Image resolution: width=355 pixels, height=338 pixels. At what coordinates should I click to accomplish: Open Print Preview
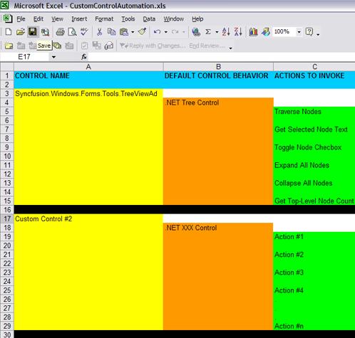tap(72, 31)
